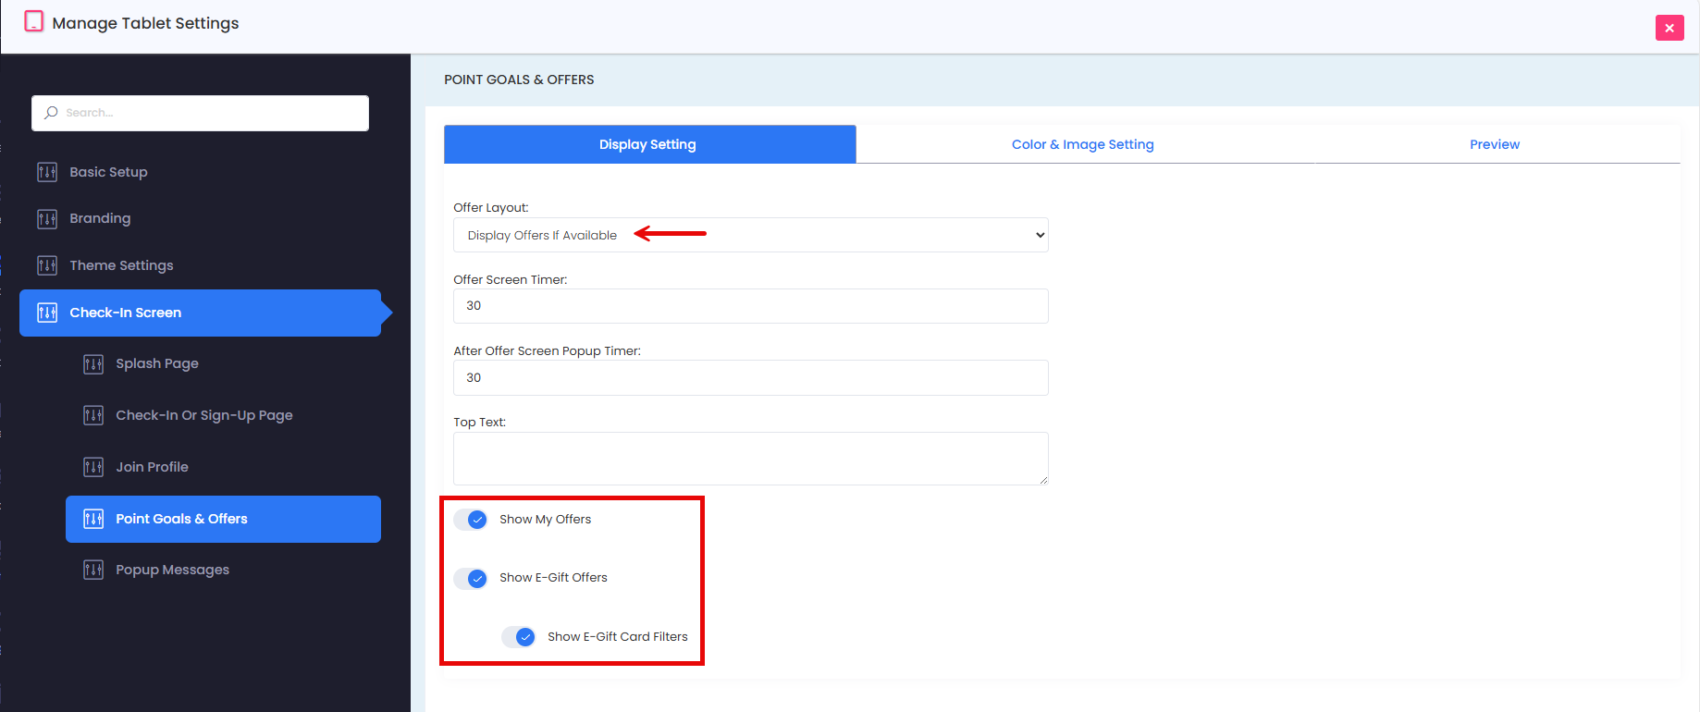
Task: Open Check-In Or Sign-Up Page settings
Action: [x=204, y=415]
